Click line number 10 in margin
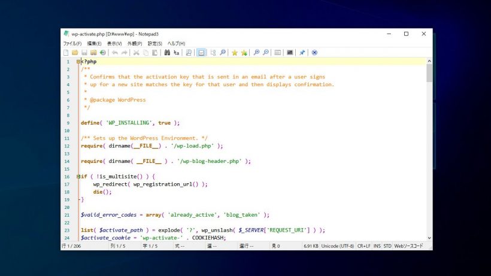This screenshot has height=276, width=491. tap(67, 131)
